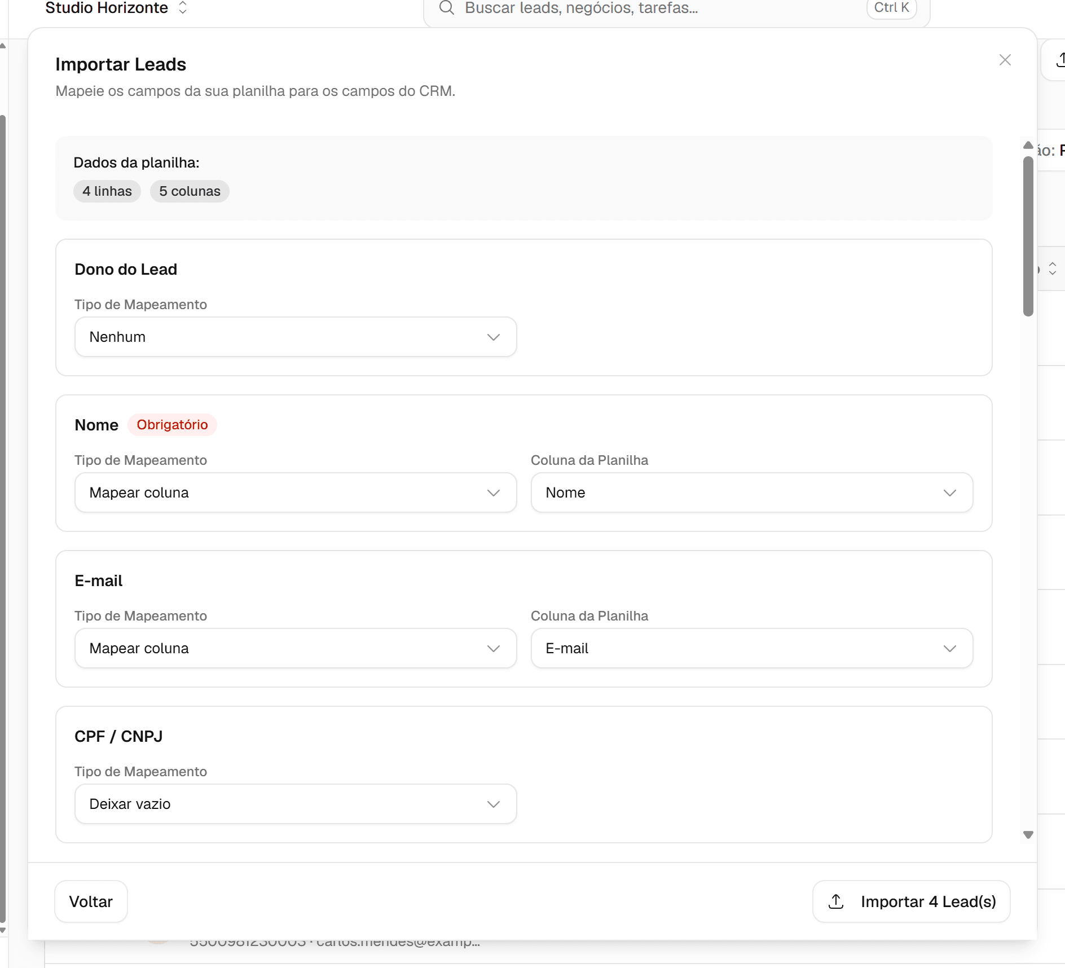
Task: Click the 'Obrigatório' tag next to Nome
Action: coord(172,425)
